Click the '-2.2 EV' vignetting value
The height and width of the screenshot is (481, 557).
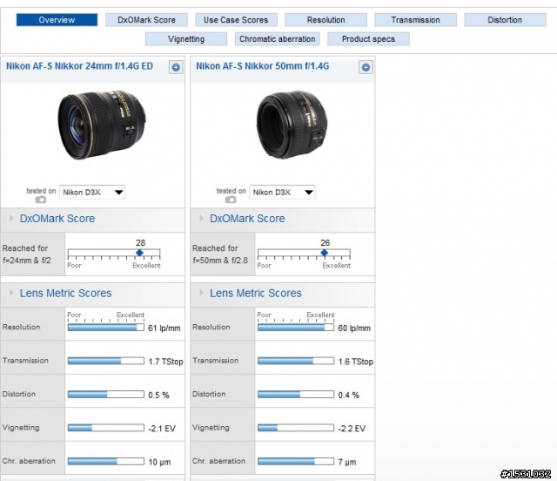coord(352,429)
